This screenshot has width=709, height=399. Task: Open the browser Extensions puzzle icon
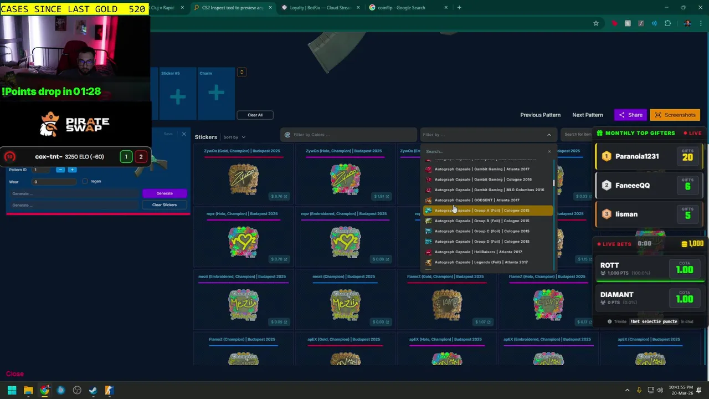coord(667,23)
